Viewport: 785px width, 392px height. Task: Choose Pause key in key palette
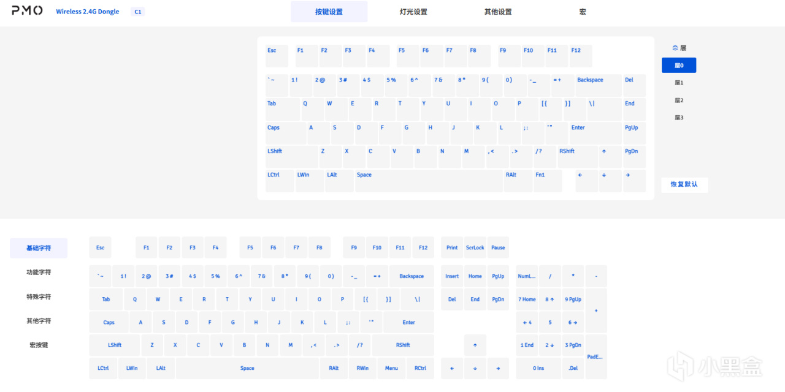[498, 247]
